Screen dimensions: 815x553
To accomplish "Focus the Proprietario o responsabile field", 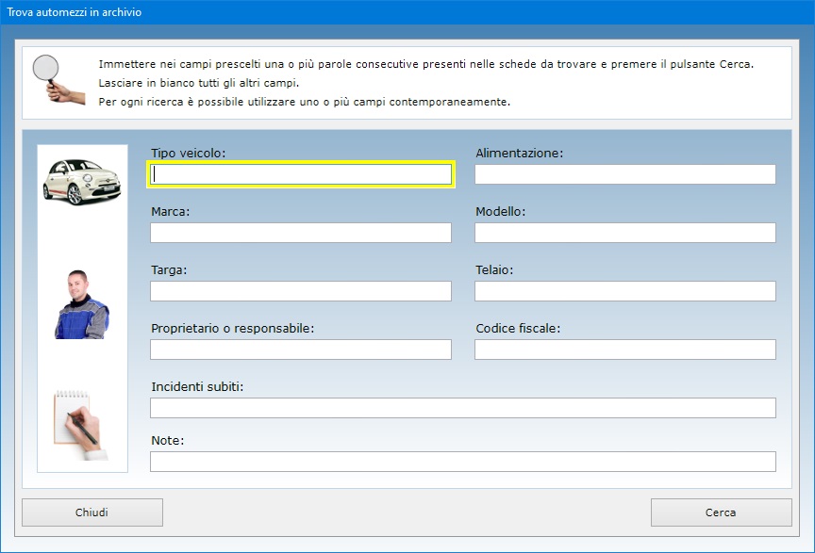I will [x=301, y=350].
